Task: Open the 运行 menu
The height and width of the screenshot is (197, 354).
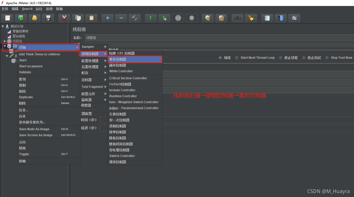Action: pyautogui.click(x=39, y=9)
